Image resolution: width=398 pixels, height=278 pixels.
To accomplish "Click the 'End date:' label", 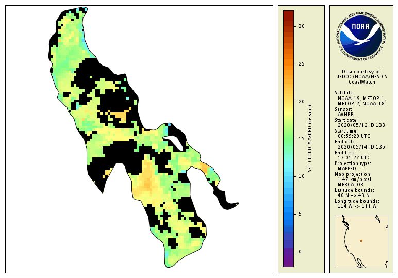I will 345,142.
